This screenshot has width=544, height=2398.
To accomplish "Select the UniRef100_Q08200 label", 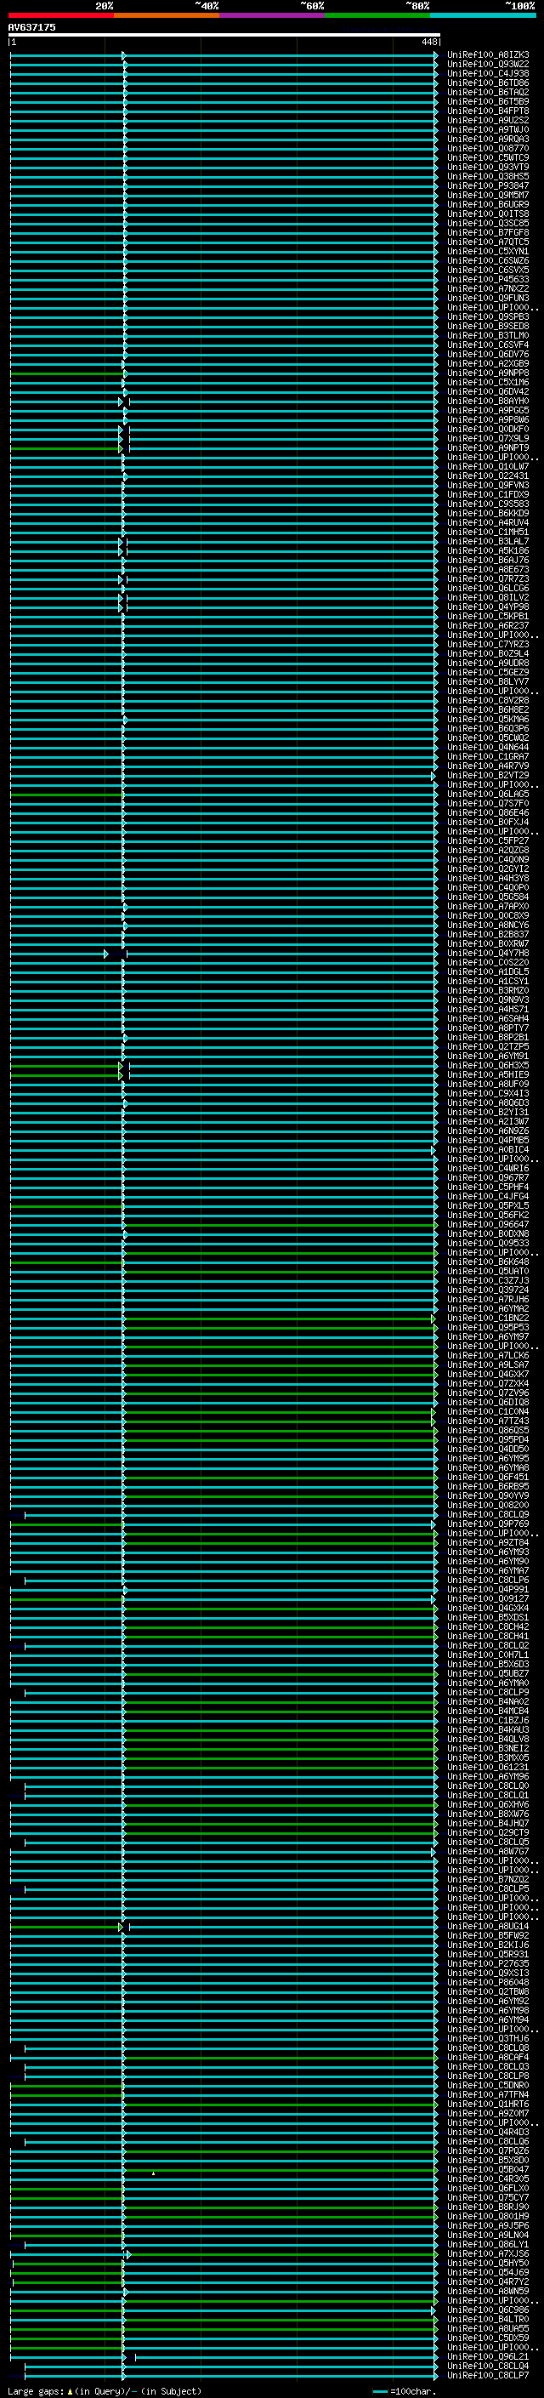I will click(488, 1506).
